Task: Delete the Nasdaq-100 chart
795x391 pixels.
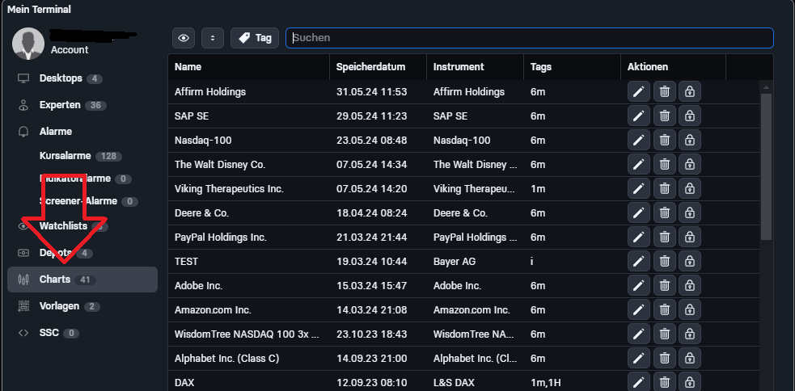Action: click(664, 141)
